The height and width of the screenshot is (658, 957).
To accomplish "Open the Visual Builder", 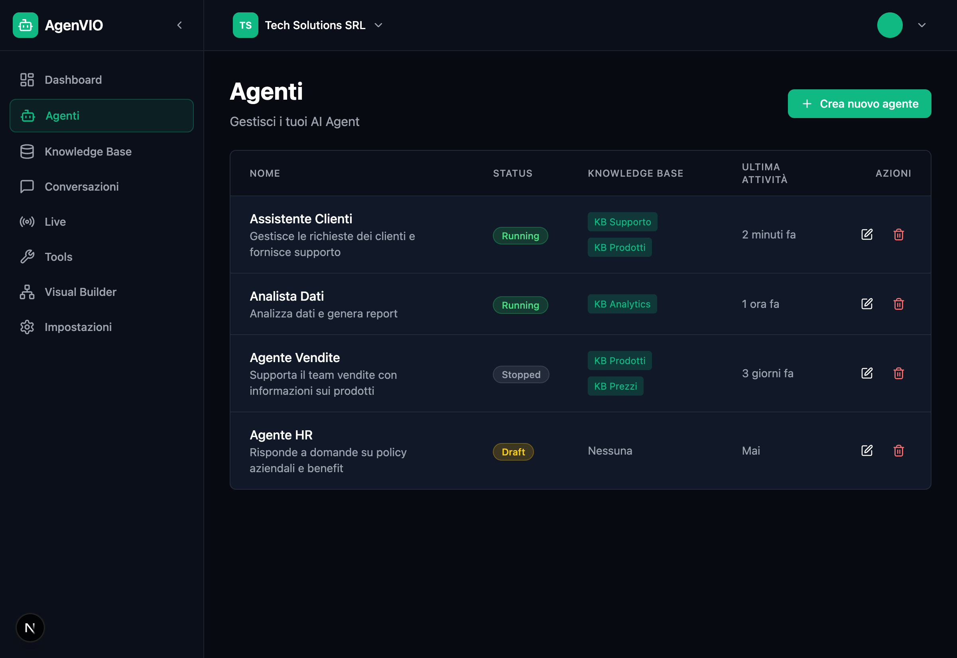I will [x=80, y=292].
